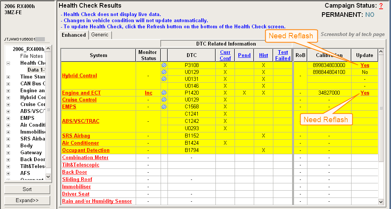Expand the Time Stamp tree node
This screenshot has width=391, height=209.
pyautogui.click(x=8, y=77)
